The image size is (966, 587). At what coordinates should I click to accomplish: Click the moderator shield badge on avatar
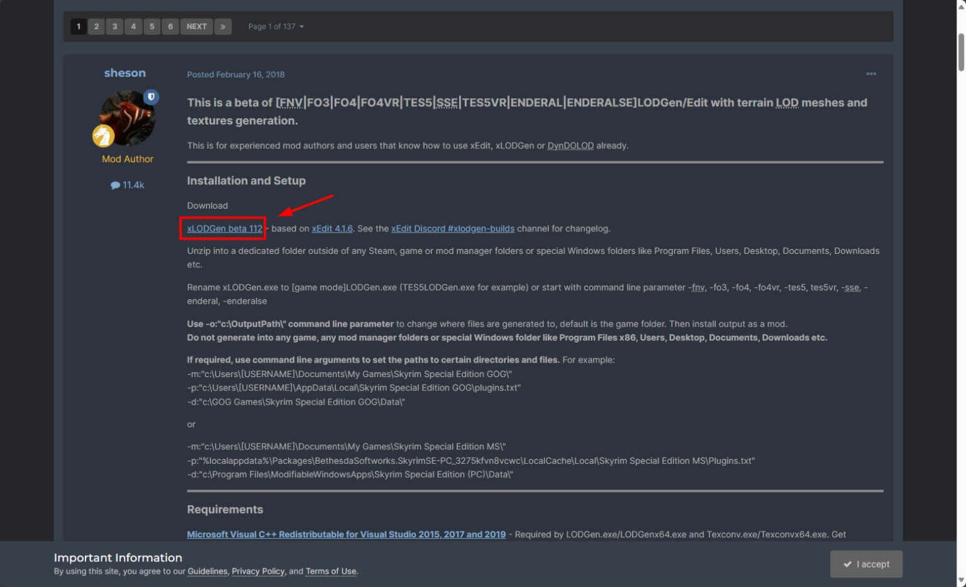click(151, 97)
